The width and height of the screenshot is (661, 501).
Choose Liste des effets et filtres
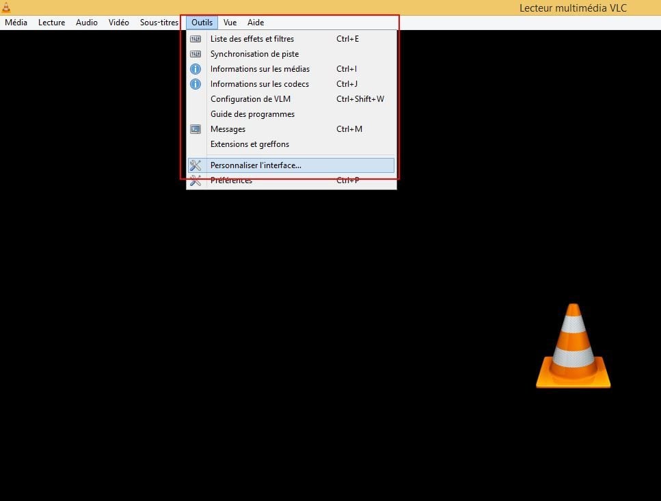coord(291,39)
